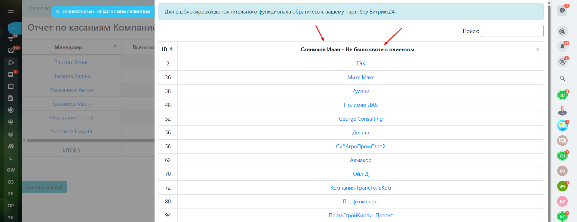Open the documents icon in left sidebar
Viewport: 577px width, 222px height.
11,98
